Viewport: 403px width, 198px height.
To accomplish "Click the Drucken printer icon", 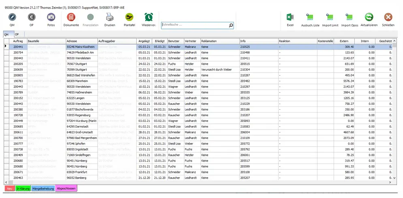I will pyautogui.click(x=109, y=17).
